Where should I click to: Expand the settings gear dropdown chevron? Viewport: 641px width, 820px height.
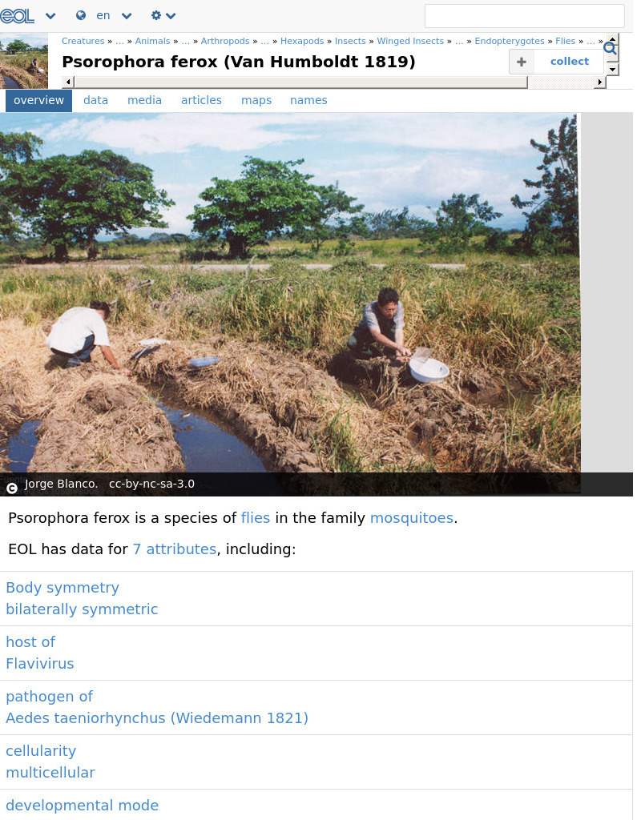click(171, 16)
